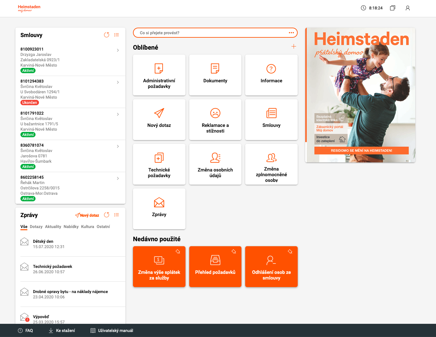
Task: Click the 'Co si přejete provést?' search field
Action: pos(215,33)
